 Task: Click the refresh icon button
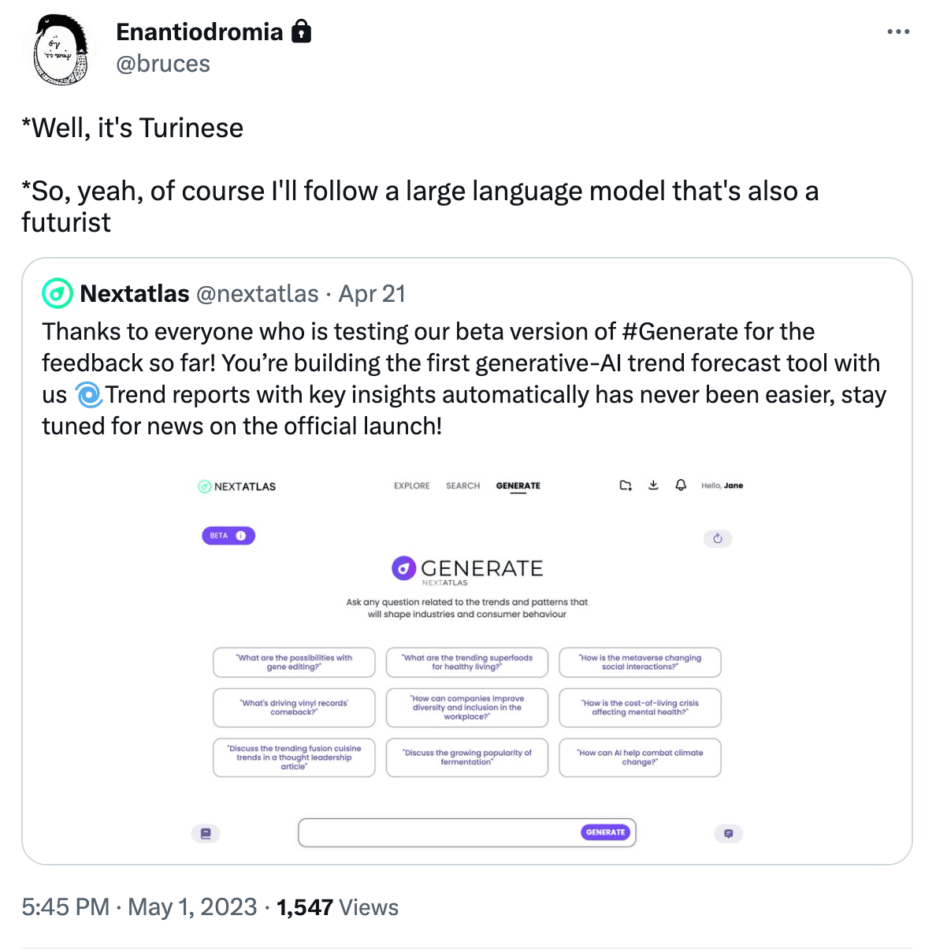pos(717,538)
